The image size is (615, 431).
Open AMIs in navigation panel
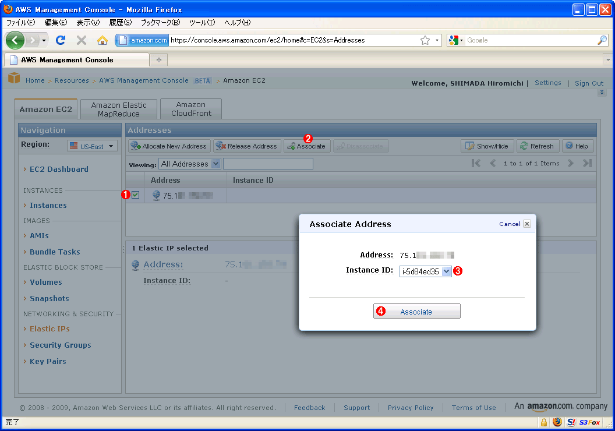coord(39,236)
